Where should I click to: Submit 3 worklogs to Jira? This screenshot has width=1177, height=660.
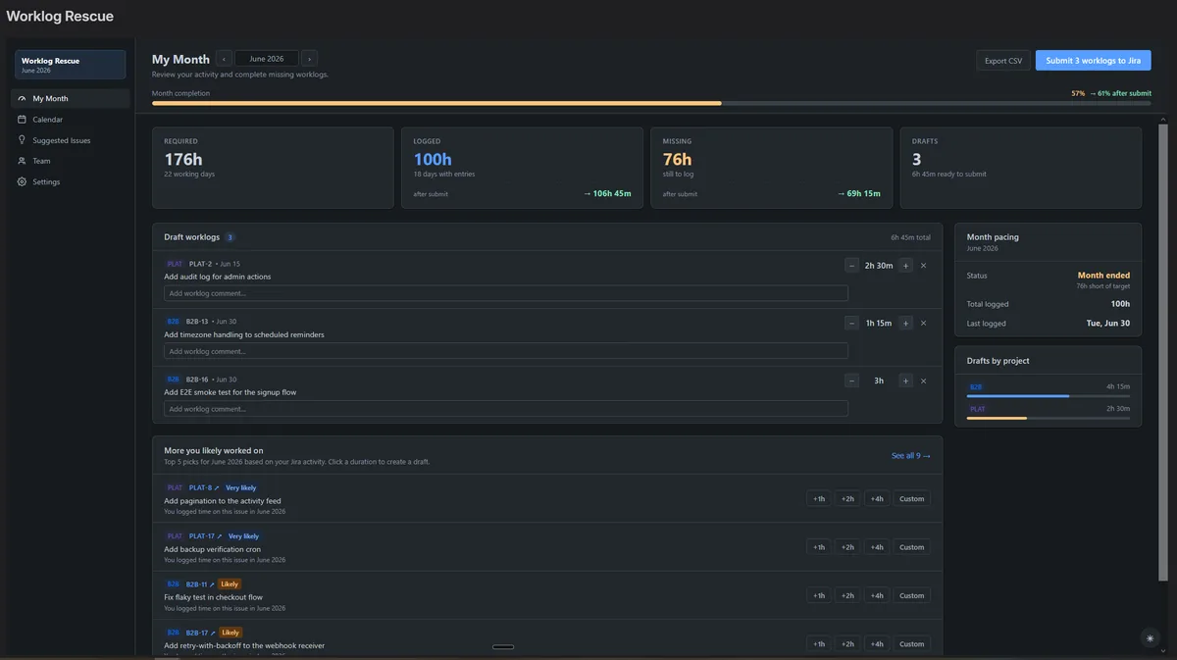click(x=1093, y=61)
